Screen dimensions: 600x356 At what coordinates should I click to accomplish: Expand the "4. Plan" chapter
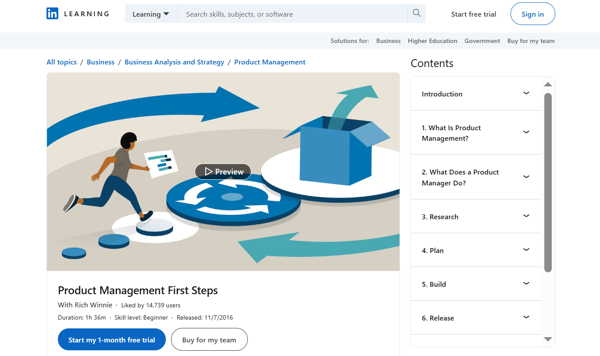click(526, 249)
